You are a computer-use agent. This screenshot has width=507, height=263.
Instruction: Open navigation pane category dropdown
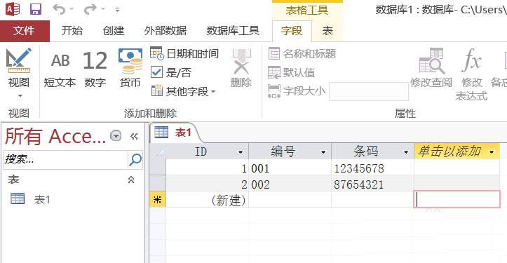tap(116, 135)
